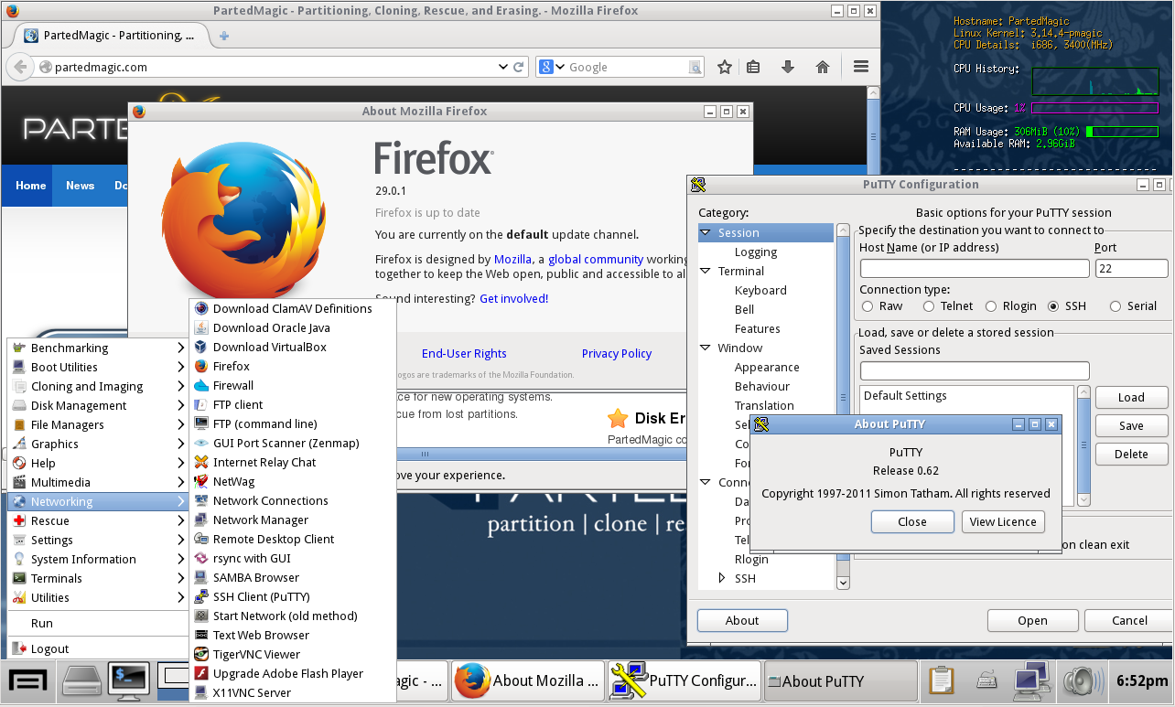This screenshot has height=707, width=1175.
Task: Expand the SSH category tree node
Action: point(722,578)
